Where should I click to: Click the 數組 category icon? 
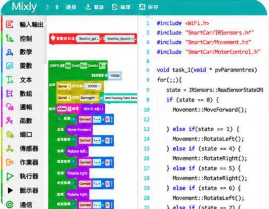click(x=10, y=94)
